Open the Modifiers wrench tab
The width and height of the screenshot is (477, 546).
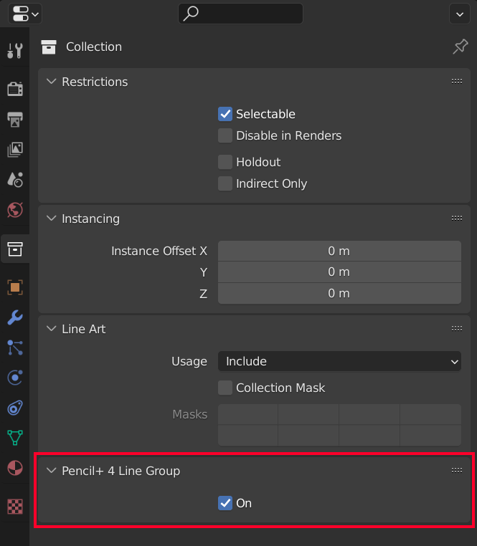point(15,317)
